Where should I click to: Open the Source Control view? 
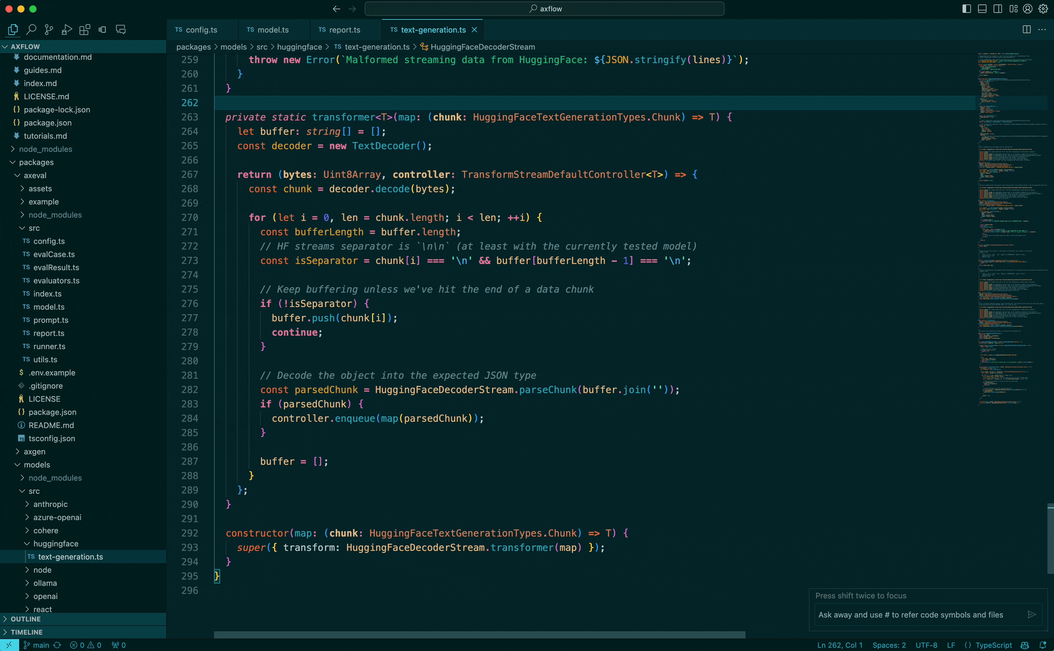click(x=49, y=29)
